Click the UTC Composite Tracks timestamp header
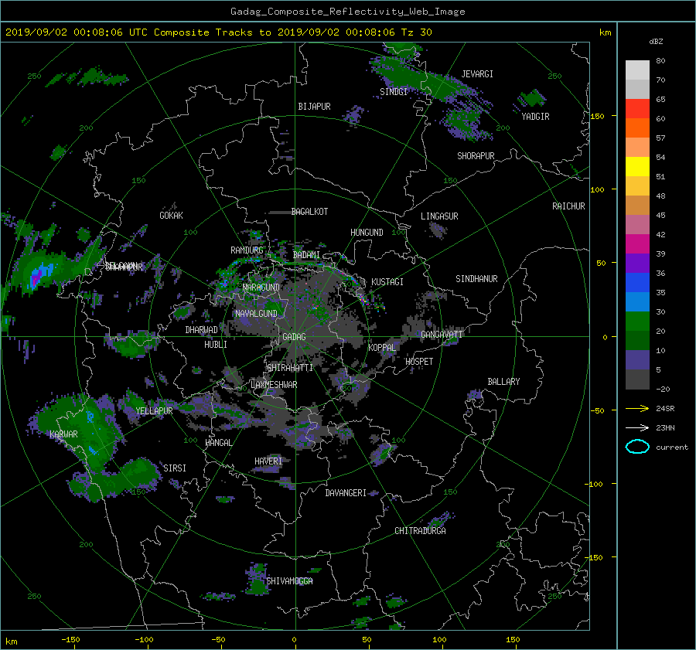 tap(218, 32)
